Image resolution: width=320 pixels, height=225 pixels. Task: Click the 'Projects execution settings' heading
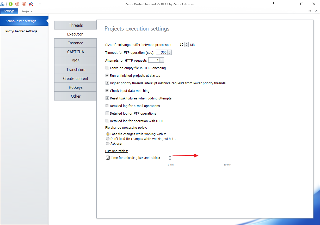[137, 29]
